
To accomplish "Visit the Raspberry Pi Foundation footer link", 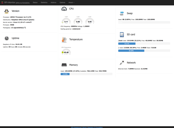I will coord(95,127).
